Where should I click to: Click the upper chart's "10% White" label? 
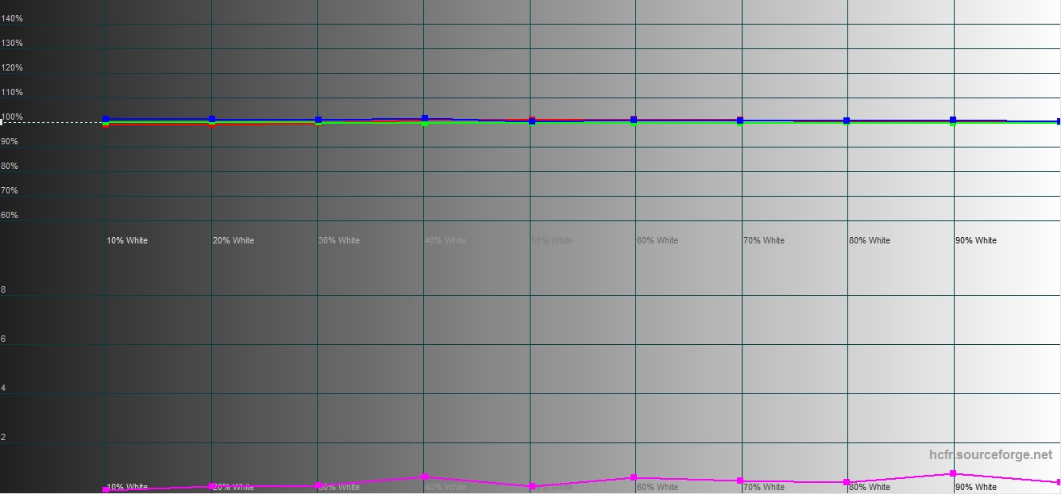pos(127,240)
